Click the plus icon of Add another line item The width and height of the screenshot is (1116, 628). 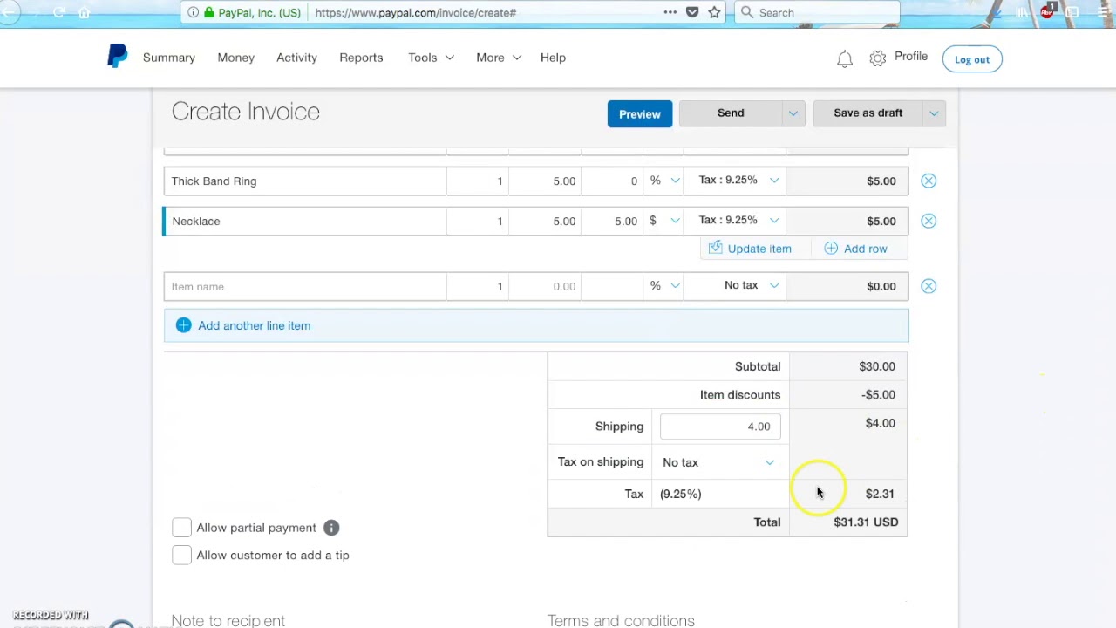click(183, 325)
